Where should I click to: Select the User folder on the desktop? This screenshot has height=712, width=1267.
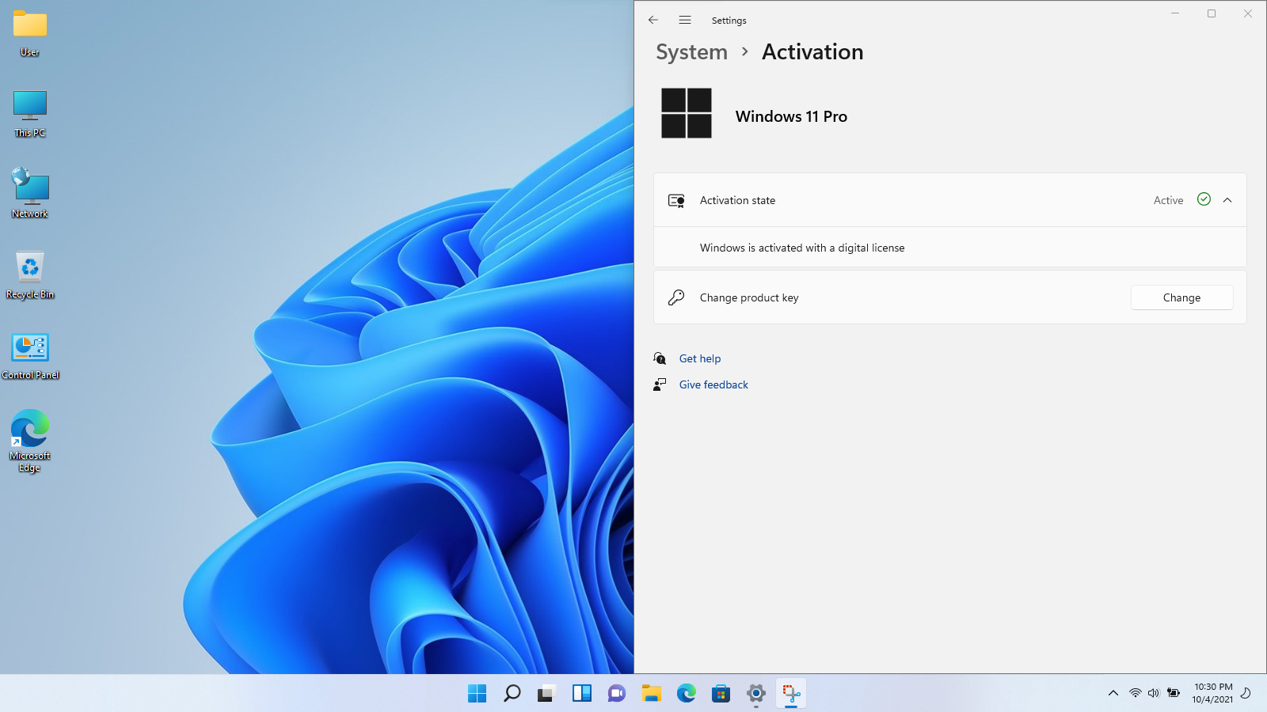click(x=30, y=34)
